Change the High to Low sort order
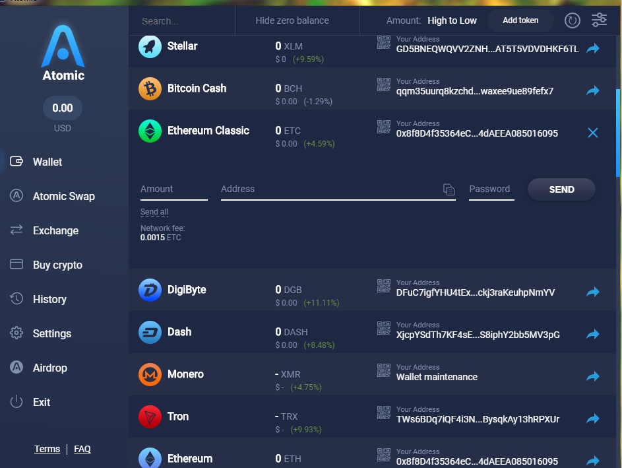Screen dimensions: 622x468 452,20
